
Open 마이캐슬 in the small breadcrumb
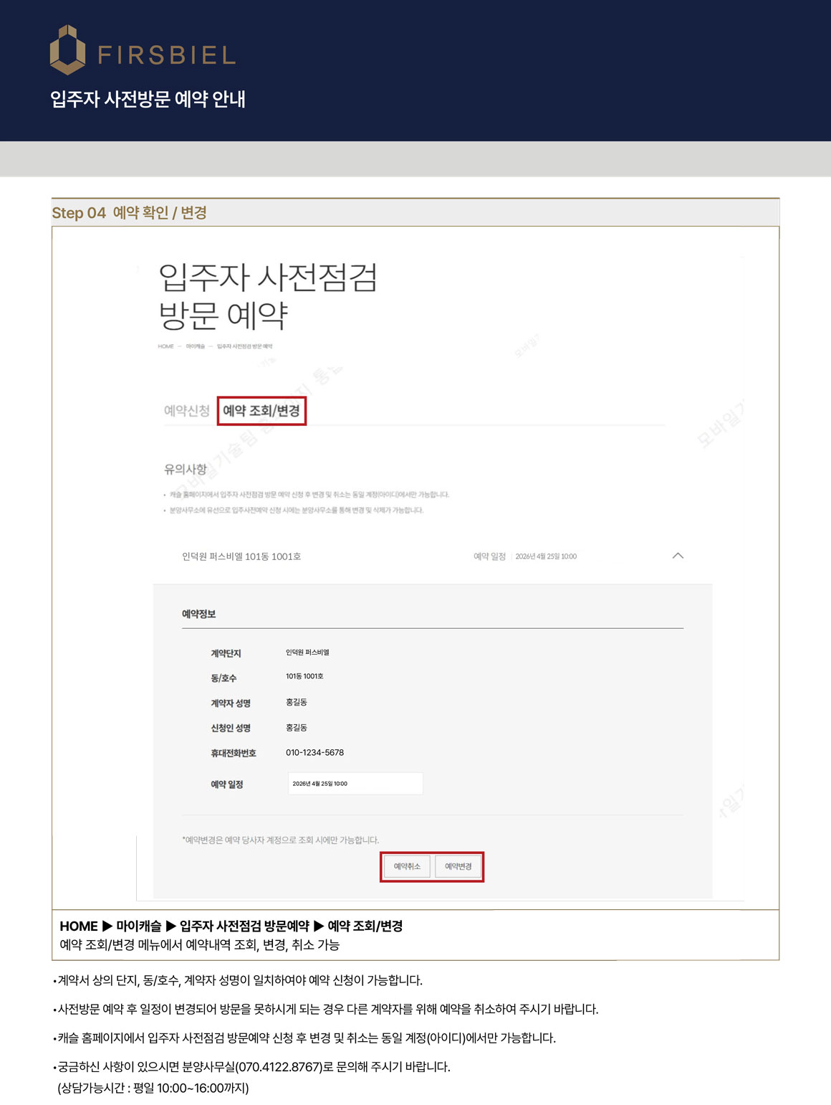195,346
